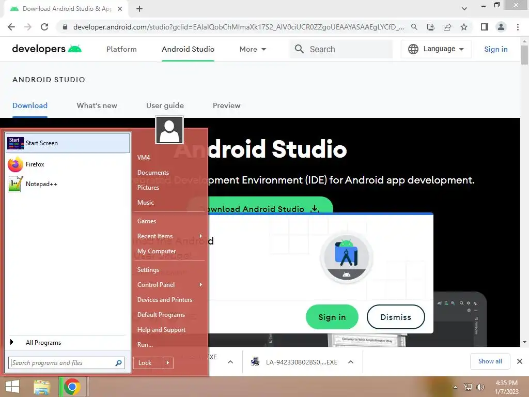Open the Language dropdown
This screenshot has width=529, height=397.
tap(436, 49)
